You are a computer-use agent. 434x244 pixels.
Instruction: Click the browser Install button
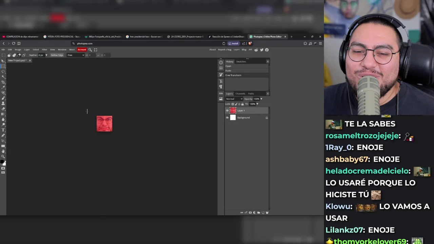pos(234,43)
